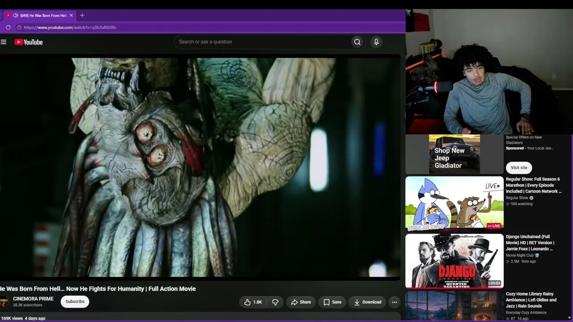Viewport: 573px width, 322px height.
Task: Open Cozy Home Library video thumbnail
Action: (454, 306)
